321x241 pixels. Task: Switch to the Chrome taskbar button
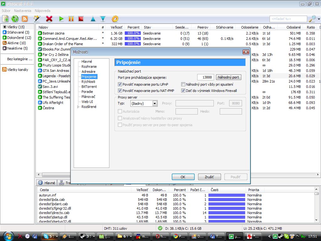pyautogui.click(x=179, y=236)
